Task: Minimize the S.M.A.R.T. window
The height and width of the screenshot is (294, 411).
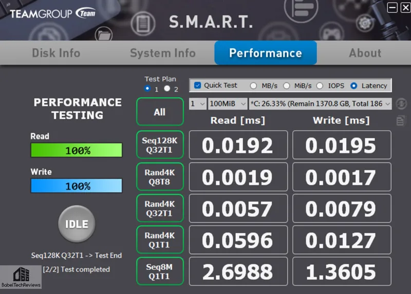Action: click(392, 8)
